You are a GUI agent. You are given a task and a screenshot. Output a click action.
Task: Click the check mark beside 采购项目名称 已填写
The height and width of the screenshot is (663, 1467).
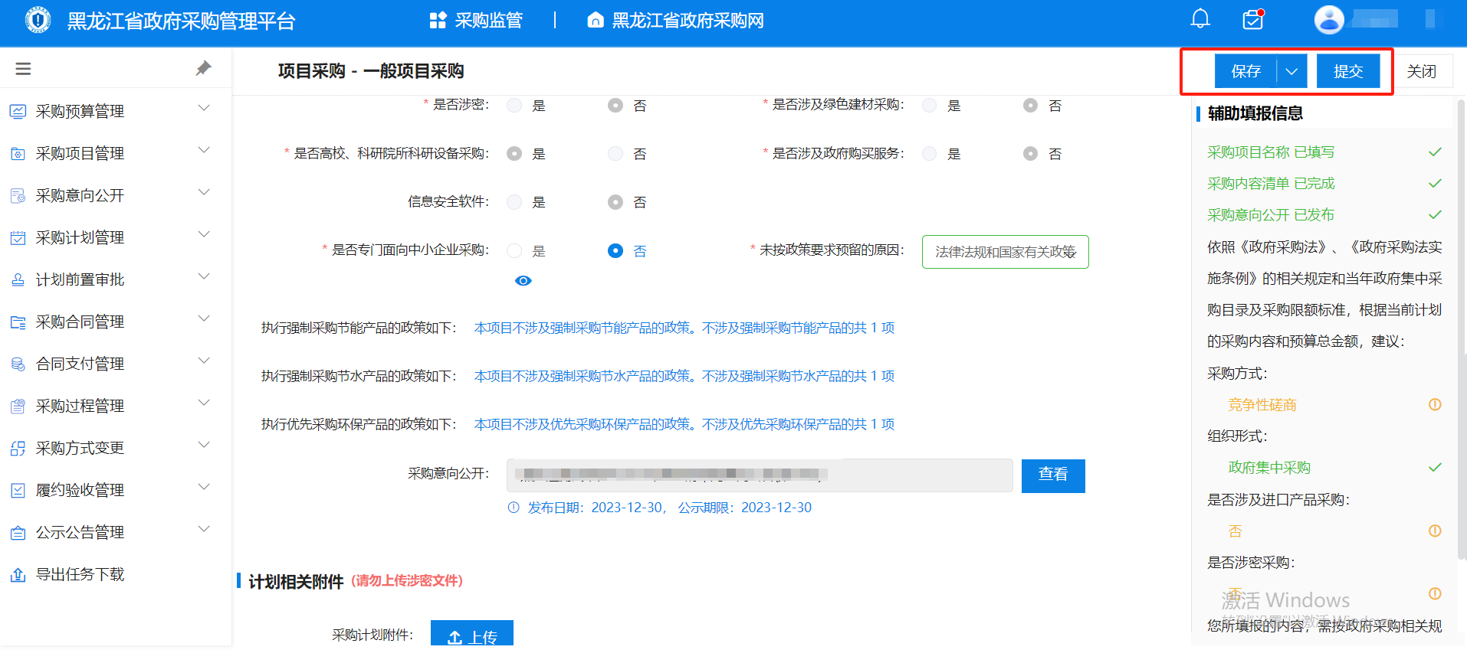pyautogui.click(x=1435, y=152)
